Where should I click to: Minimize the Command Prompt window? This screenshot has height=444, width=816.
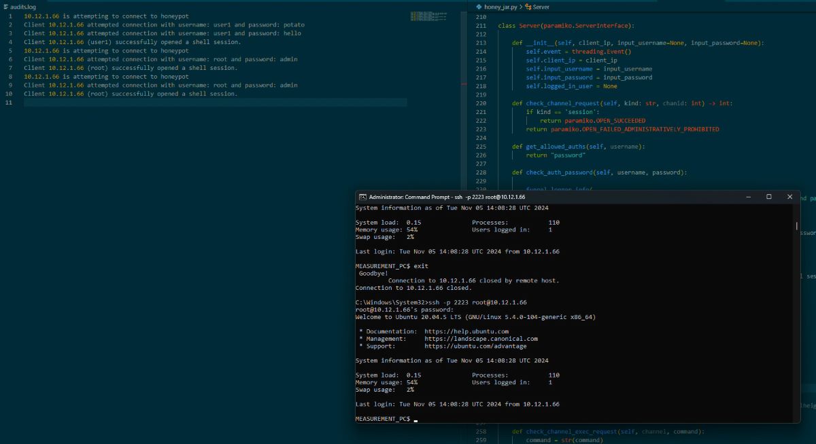point(748,197)
